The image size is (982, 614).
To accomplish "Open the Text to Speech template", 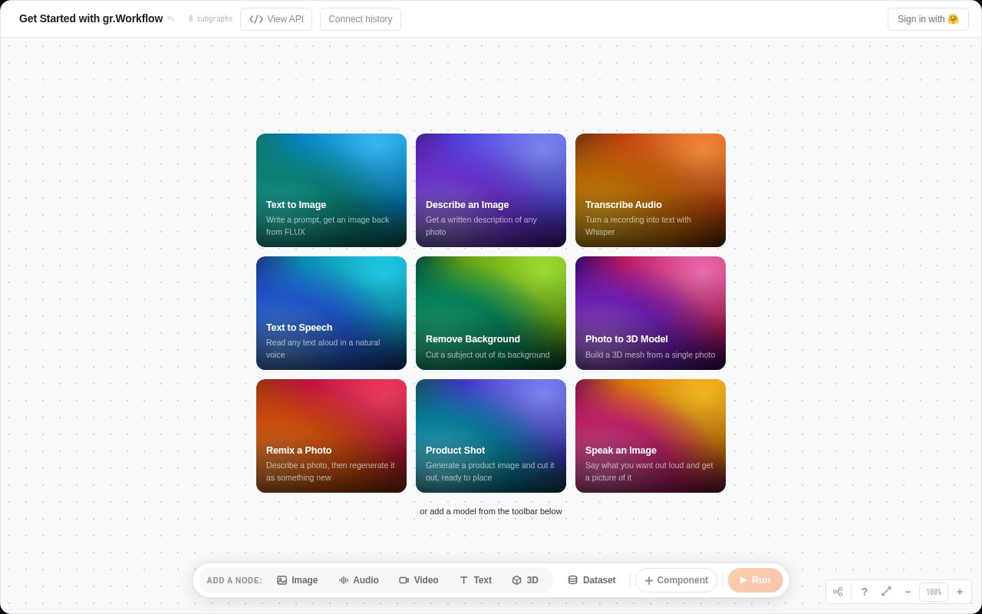I will click(331, 313).
